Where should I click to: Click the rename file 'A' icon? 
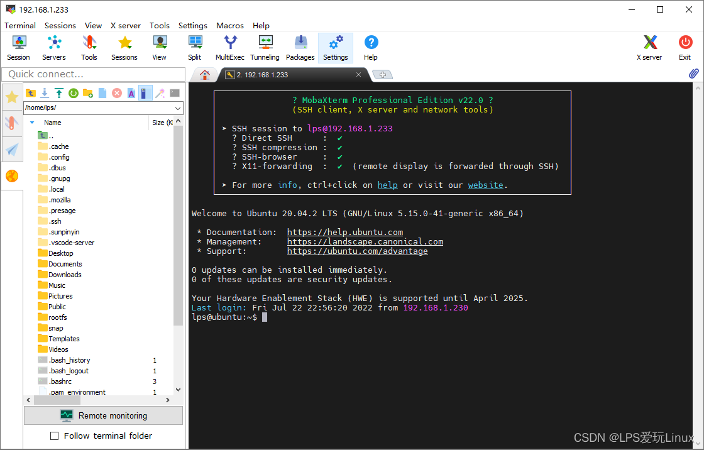[x=131, y=93]
